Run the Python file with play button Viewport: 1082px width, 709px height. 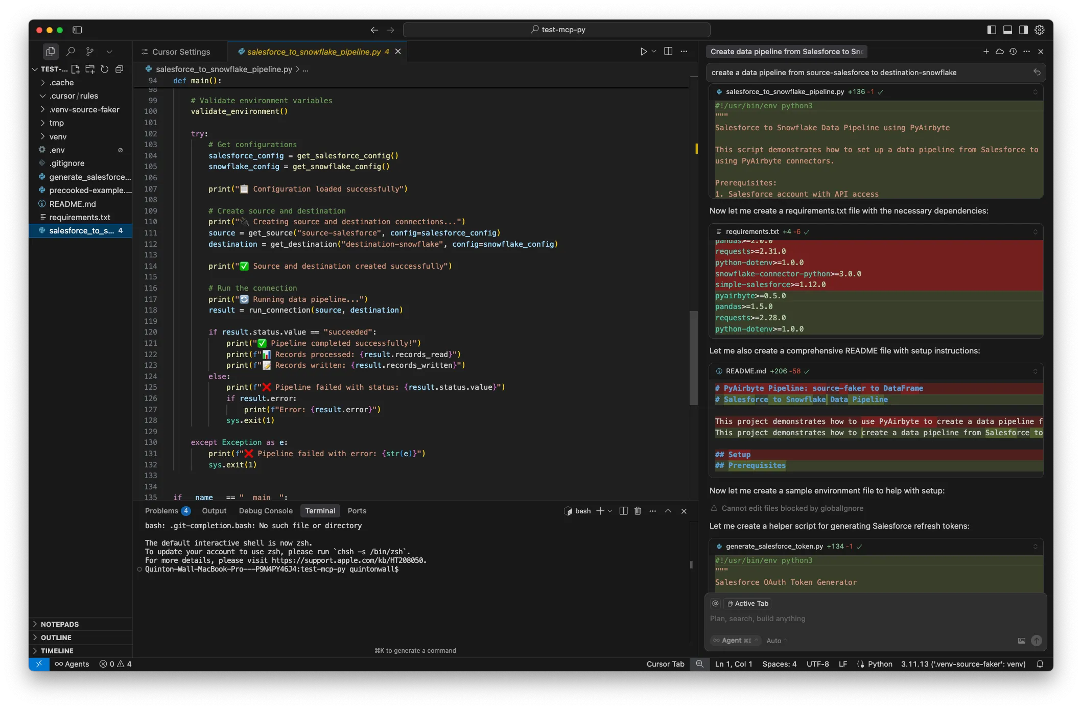pyautogui.click(x=643, y=52)
